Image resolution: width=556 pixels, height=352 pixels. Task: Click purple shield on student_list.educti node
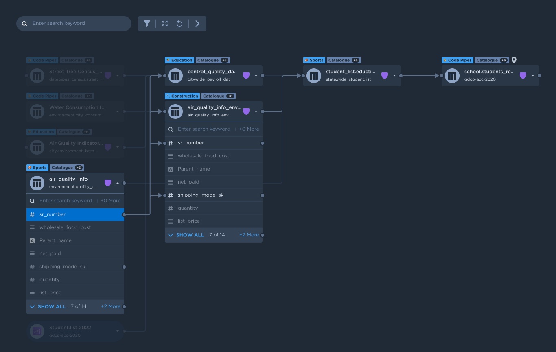[x=385, y=76]
